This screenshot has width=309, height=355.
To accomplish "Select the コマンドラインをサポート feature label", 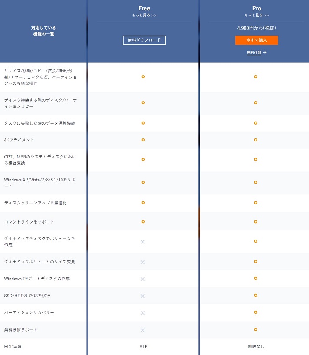I will (x=29, y=222).
